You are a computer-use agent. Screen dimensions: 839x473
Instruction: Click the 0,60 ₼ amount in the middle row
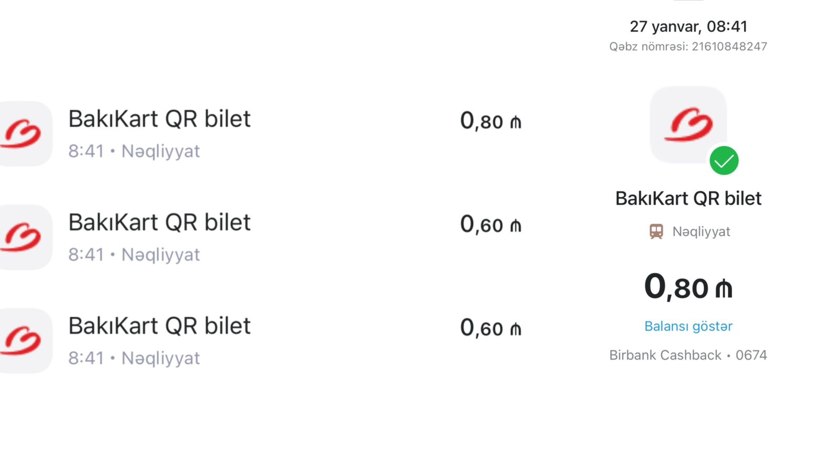coord(491,224)
